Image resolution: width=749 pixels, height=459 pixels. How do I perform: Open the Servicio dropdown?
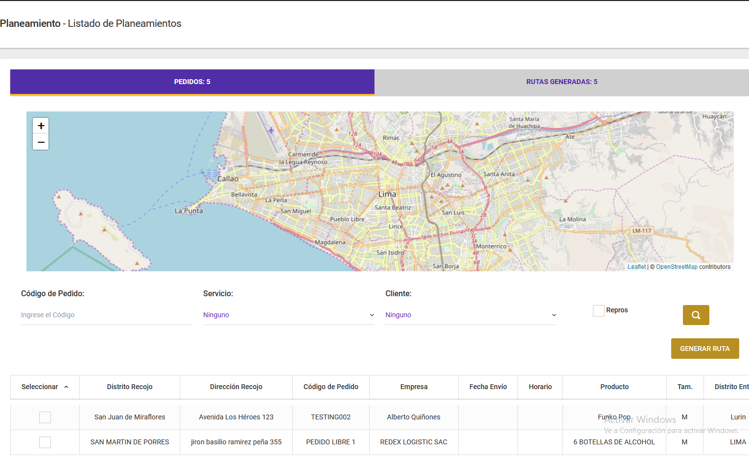click(288, 315)
